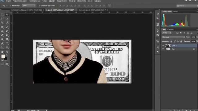Open fill slider arrow in Layers panel

click(197, 41)
